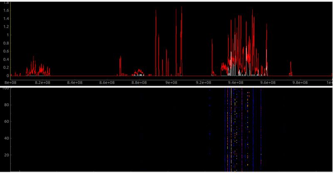Click the 40 label on waterfall axis
The image size is (333, 173).
(7, 138)
